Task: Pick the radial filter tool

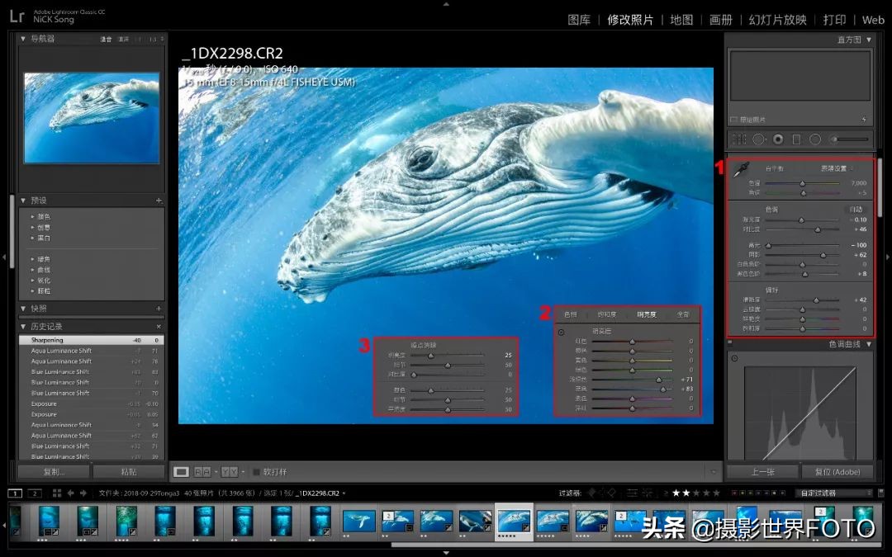Action: click(x=815, y=139)
